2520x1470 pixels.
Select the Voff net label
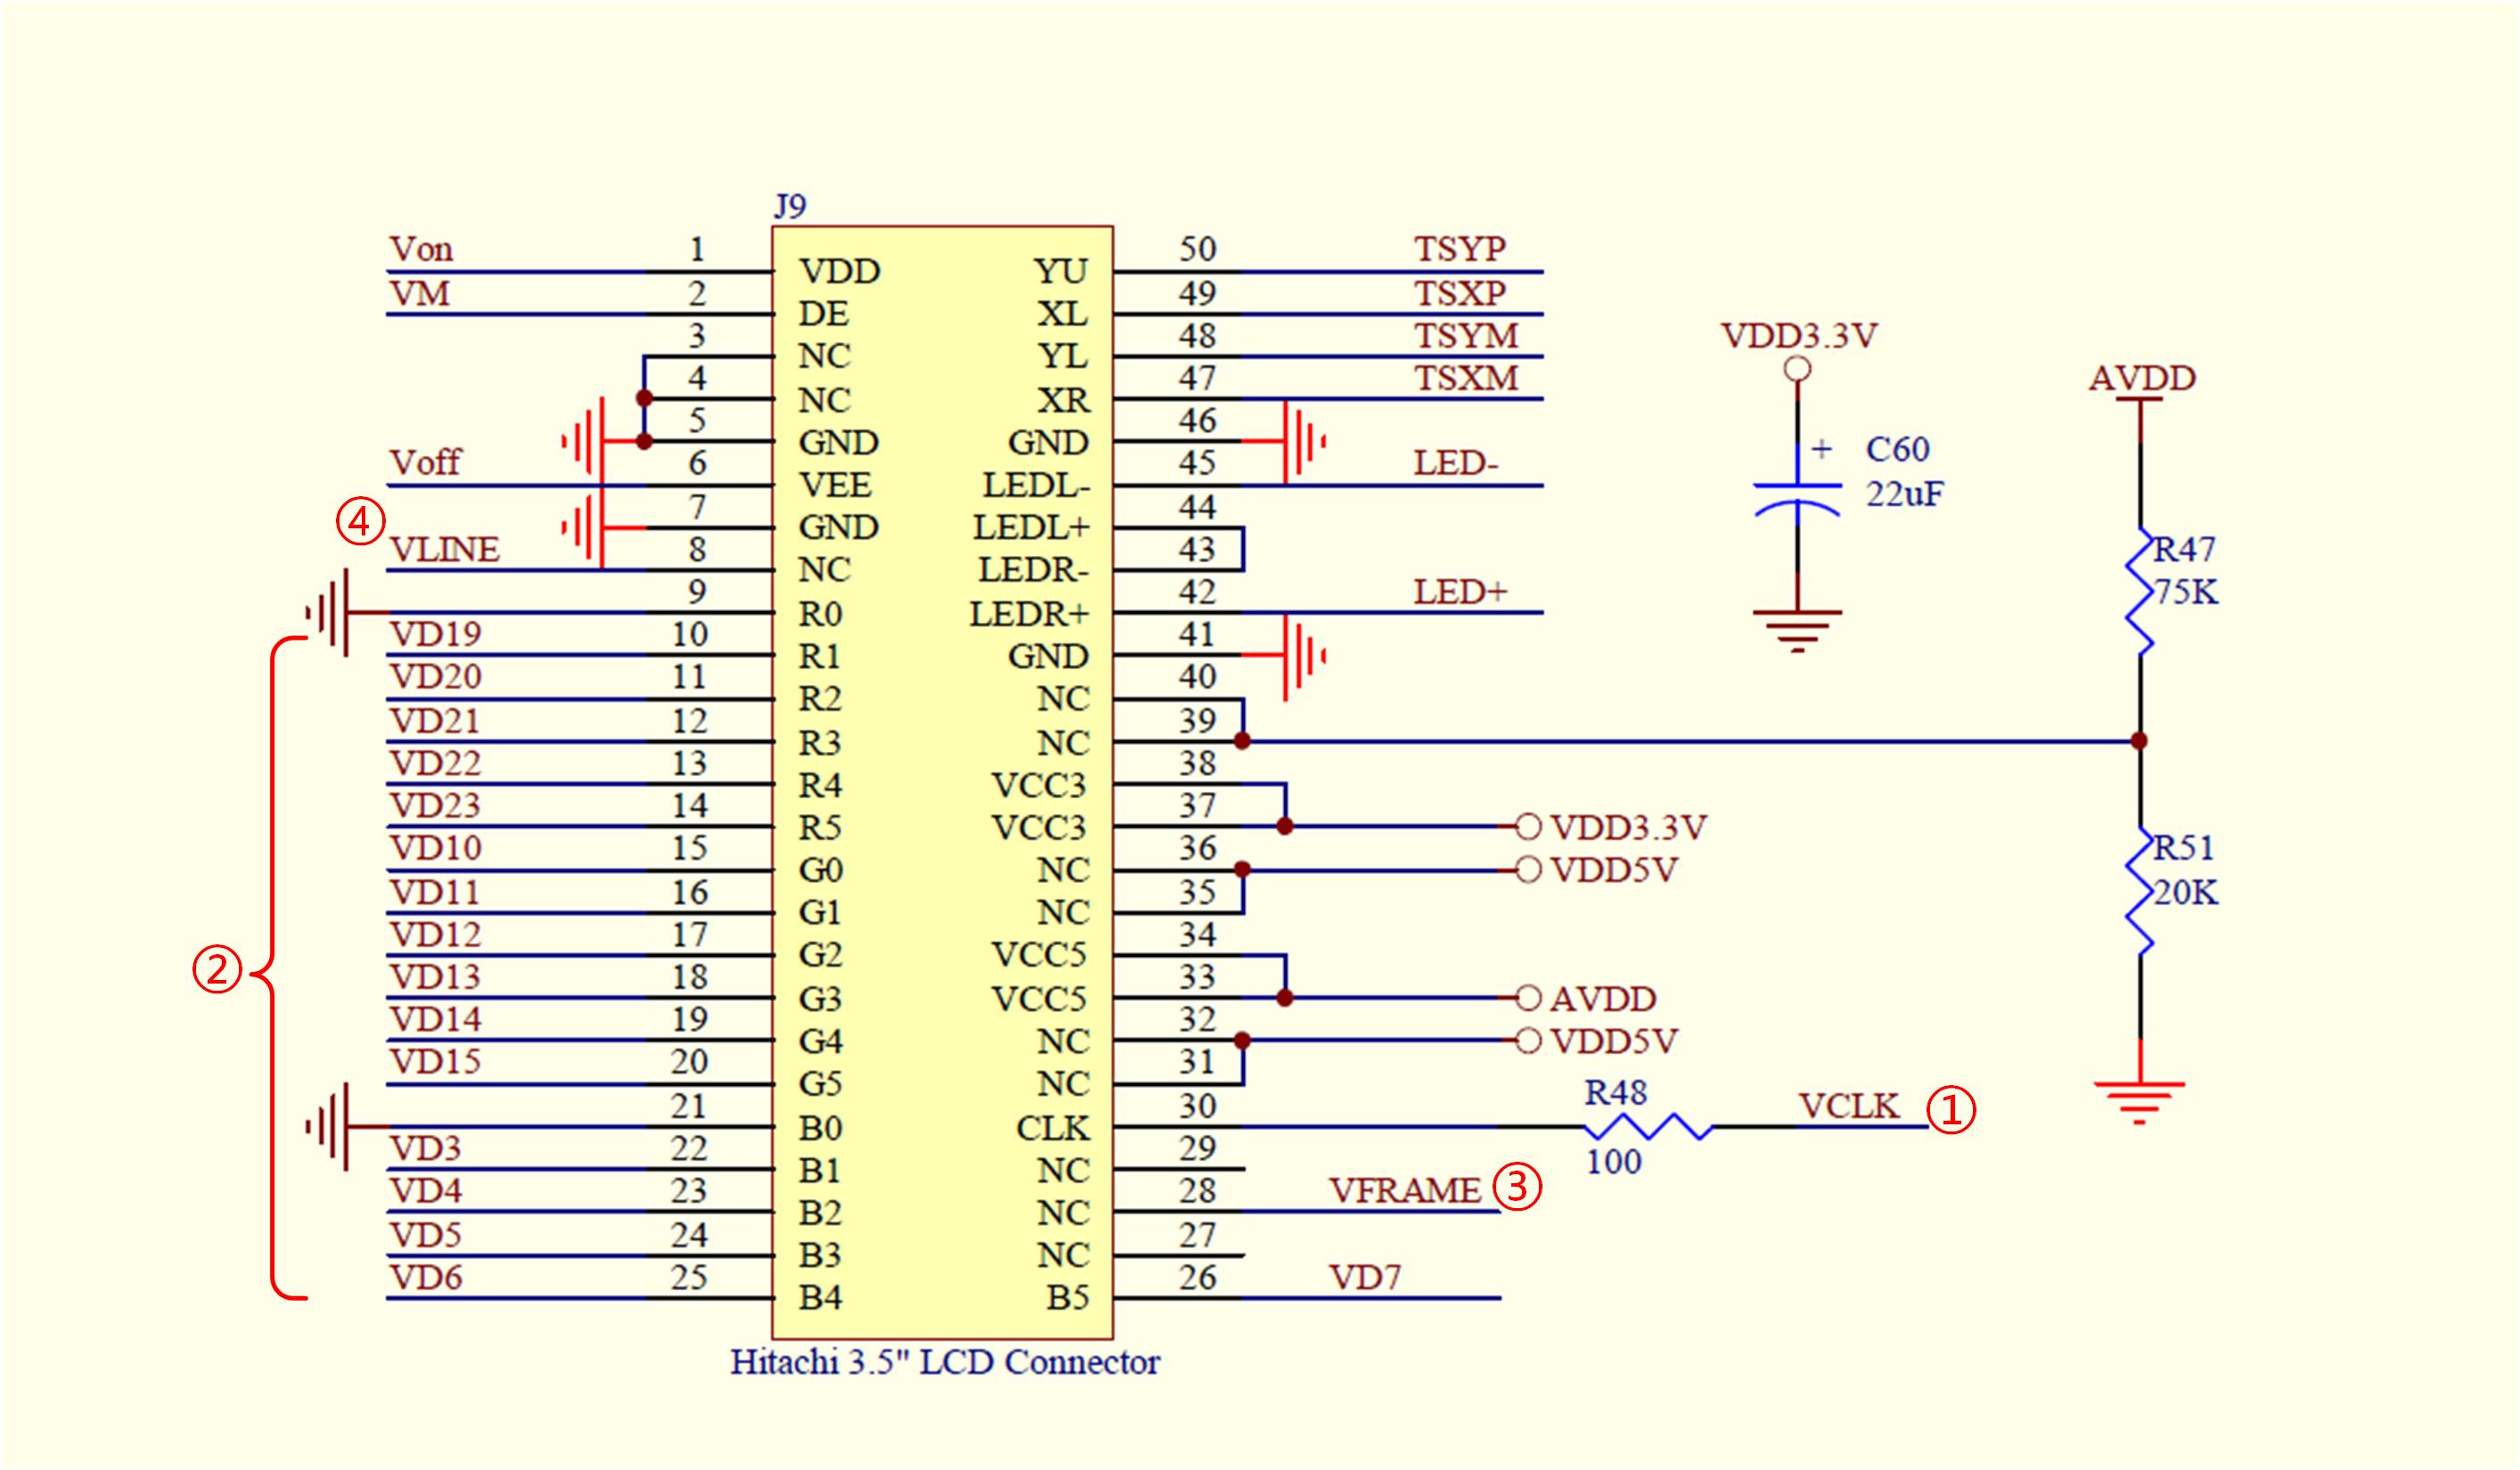click(x=425, y=463)
